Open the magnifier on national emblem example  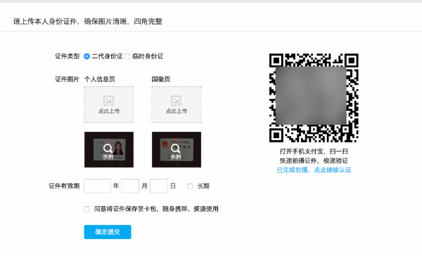(175, 148)
